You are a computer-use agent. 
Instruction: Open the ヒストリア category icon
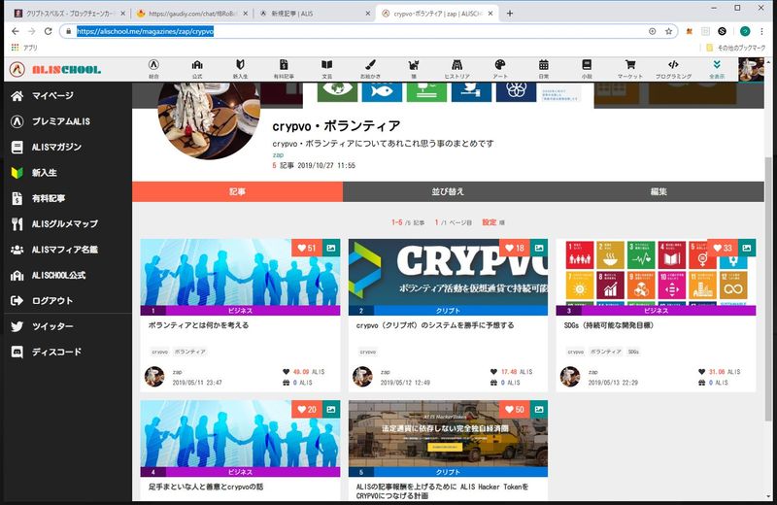(x=456, y=69)
